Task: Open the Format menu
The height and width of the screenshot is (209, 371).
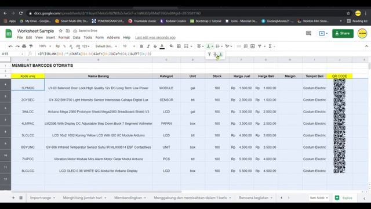Action: click(64, 37)
